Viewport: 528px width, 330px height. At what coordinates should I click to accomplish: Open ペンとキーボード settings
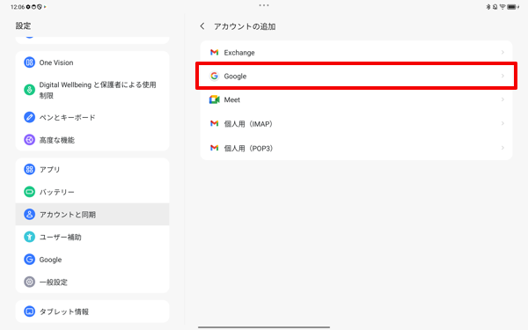(x=92, y=117)
